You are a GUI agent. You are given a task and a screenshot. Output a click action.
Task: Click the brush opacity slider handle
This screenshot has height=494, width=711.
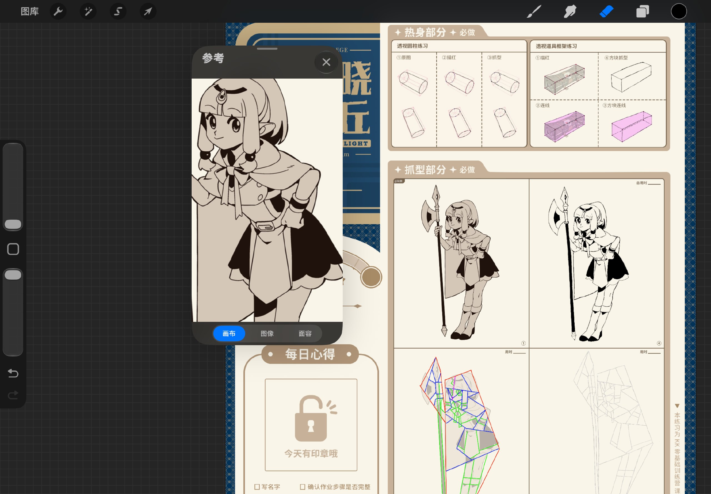pos(13,275)
